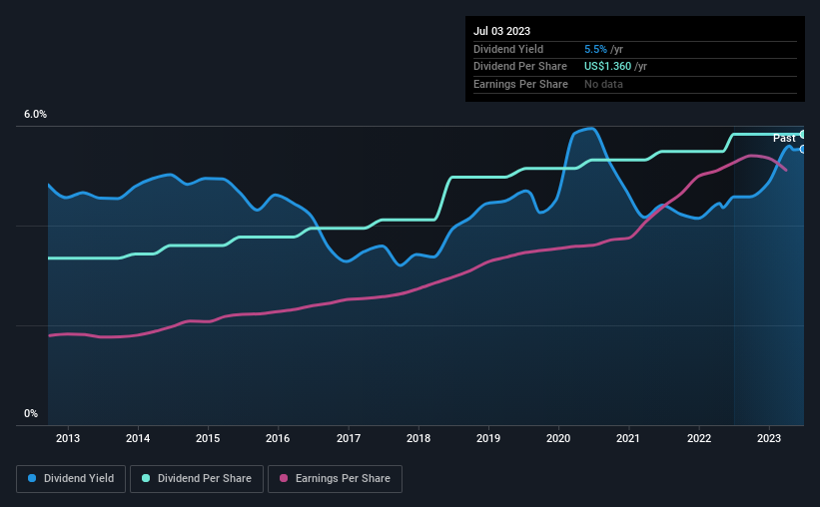Image resolution: width=820 pixels, height=507 pixels.
Task: Select the teal endpoint marker near Past
Action: coord(803,135)
